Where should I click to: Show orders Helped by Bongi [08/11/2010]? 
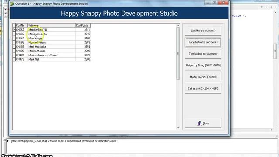[x=203, y=65]
